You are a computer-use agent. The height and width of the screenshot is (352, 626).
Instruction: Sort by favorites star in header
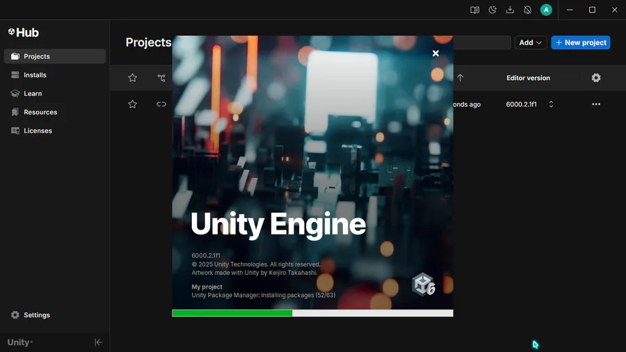(x=133, y=78)
